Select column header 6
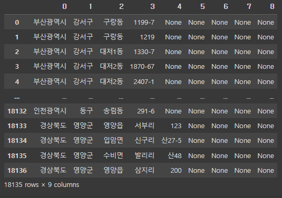 click(226, 7)
